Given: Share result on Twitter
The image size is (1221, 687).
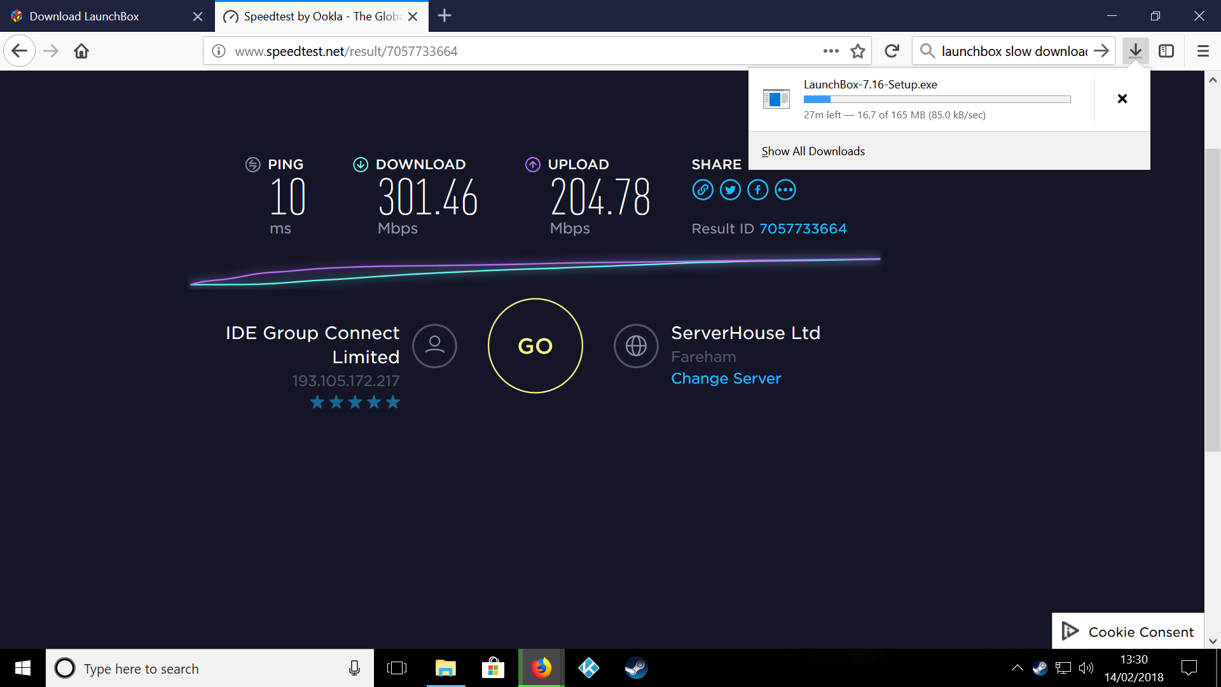Looking at the screenshot, I should tap(730, 190).
